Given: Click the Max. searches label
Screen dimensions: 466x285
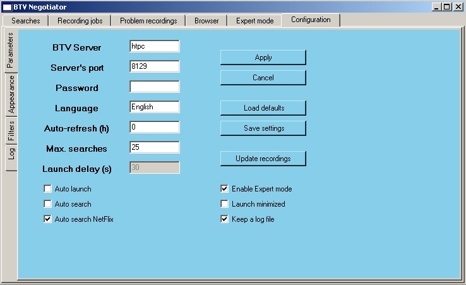Looking at the screenshot, I should pos(76,149).
